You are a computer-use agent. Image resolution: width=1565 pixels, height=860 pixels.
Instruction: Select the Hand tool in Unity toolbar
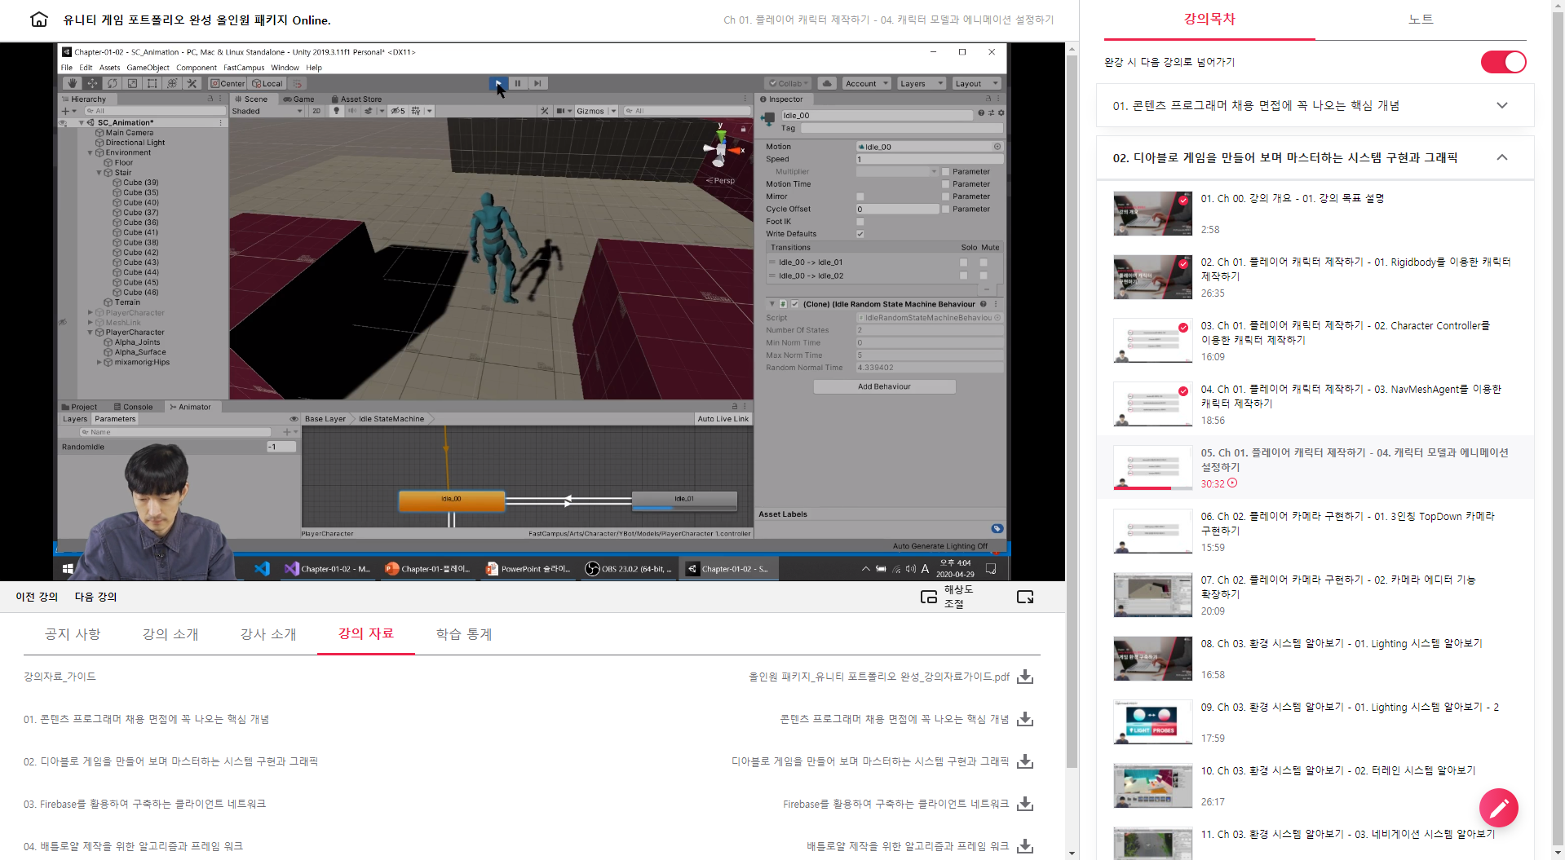(73, 83)
